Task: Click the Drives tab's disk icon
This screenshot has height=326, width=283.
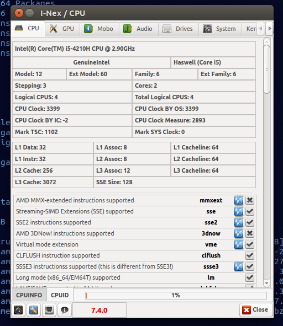Action: tap(167, 29)
